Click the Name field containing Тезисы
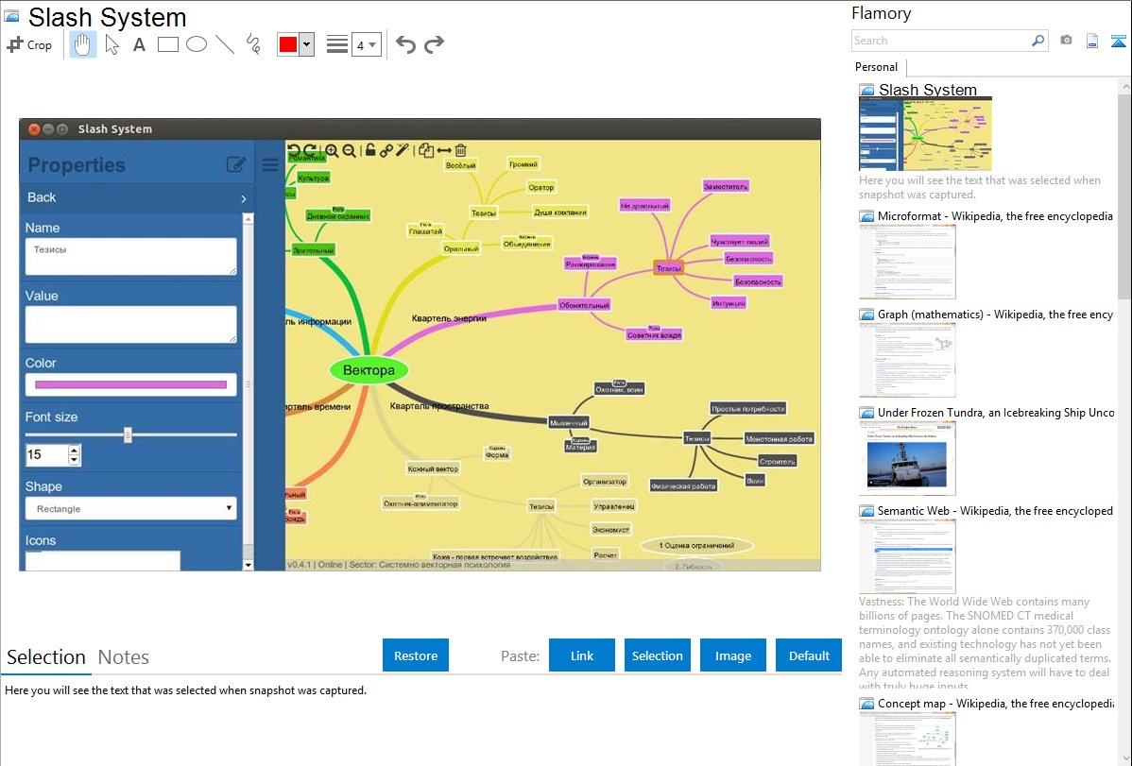This screenshot has width=1132, height=766. click(130, 256)
